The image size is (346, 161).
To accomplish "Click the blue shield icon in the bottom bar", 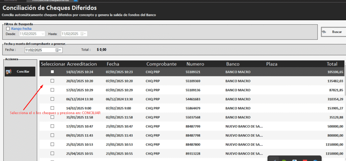I will pyautogui.click(x=315, y=160).
